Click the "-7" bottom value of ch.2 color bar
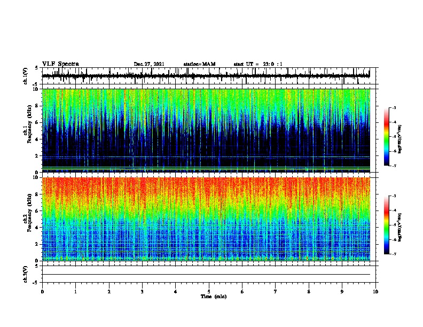The image size is (423, 327). [394, 254]
